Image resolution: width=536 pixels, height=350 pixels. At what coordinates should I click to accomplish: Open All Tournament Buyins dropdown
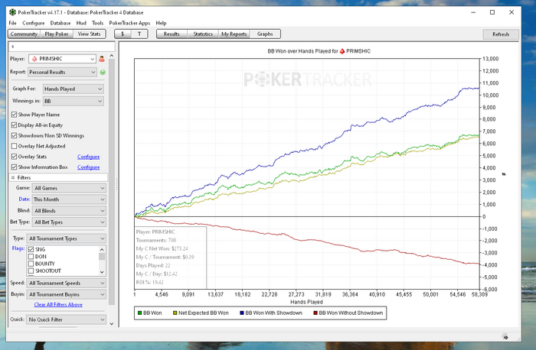67,294
